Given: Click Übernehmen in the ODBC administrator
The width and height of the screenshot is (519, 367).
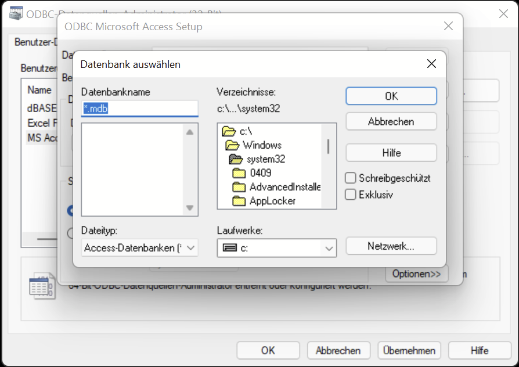Looking at the screenshot, I should tap(409, 351).
